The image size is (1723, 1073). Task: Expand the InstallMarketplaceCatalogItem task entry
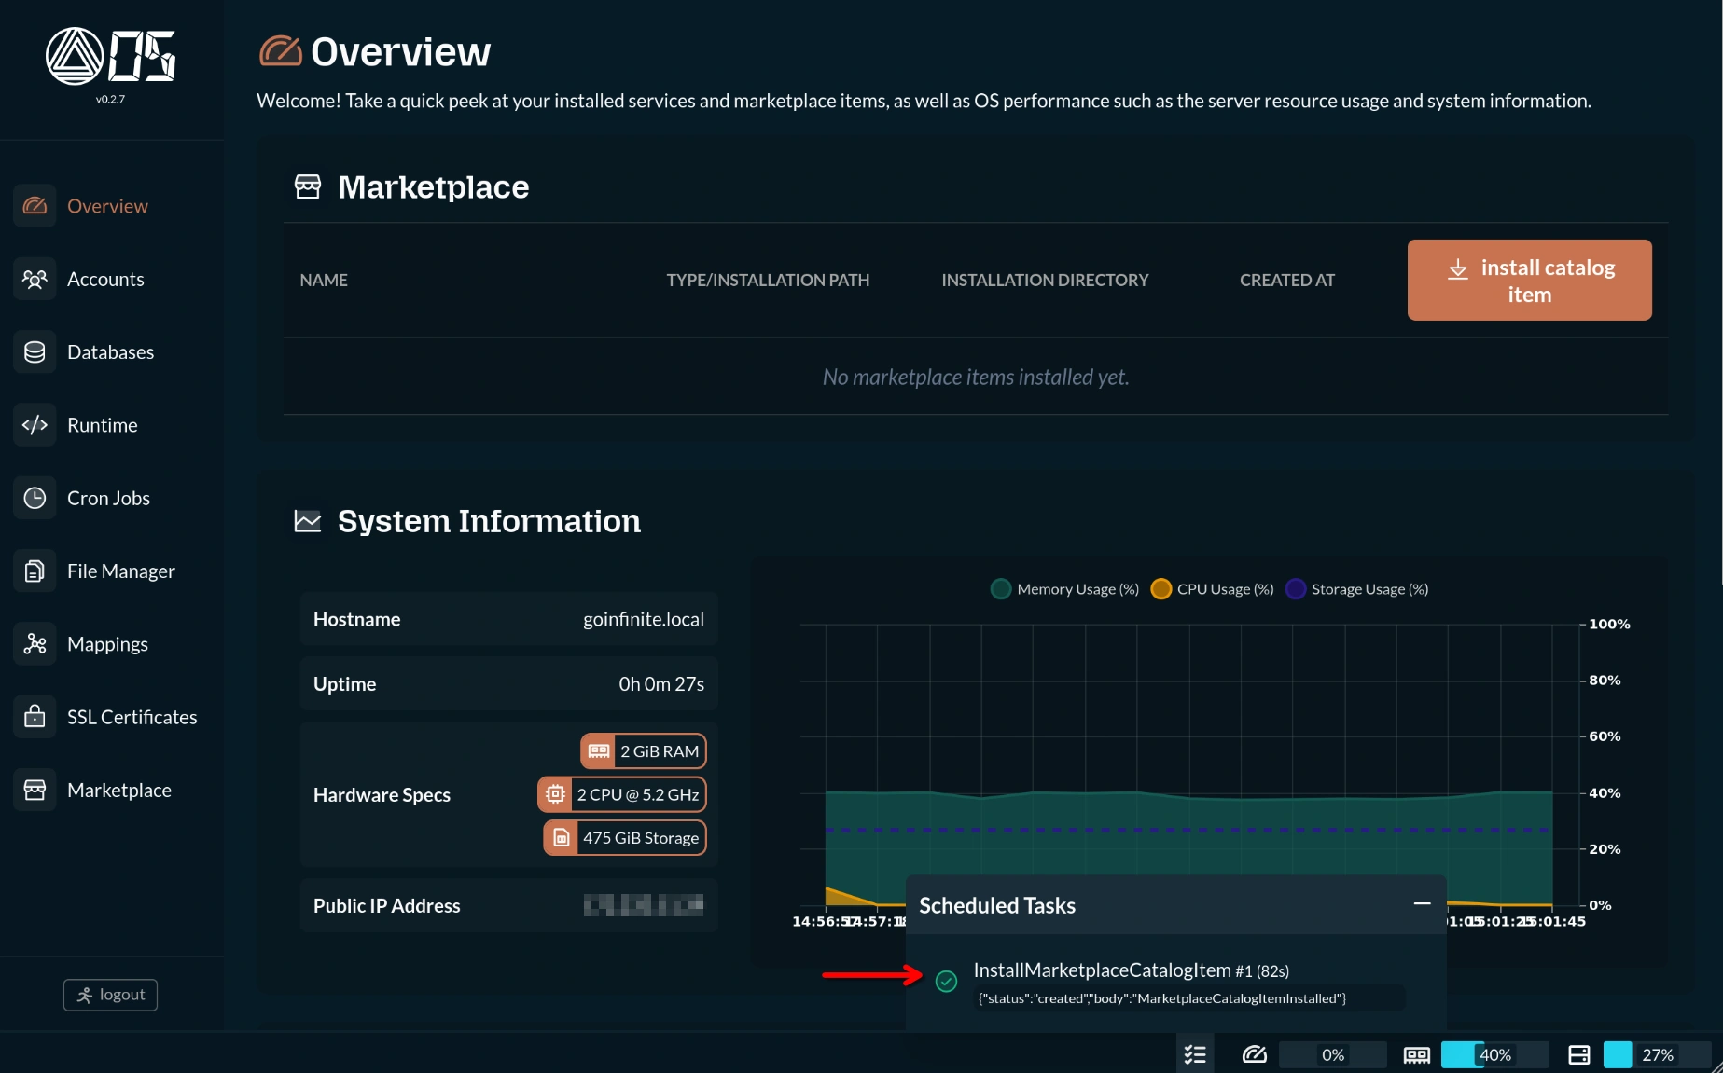pyautogui.click(x=1130, y=970)
